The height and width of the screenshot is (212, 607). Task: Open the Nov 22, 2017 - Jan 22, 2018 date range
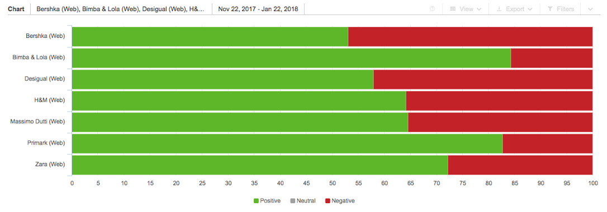(x=258, y=9)
